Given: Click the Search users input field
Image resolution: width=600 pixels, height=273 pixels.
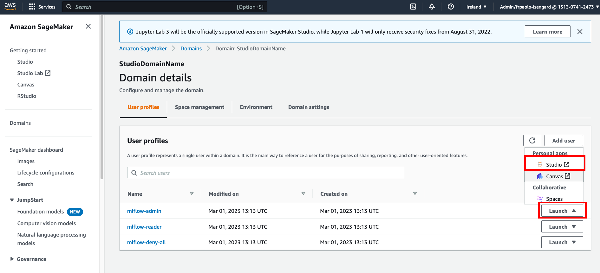Looking at the screenshot, I should click(x=266, y=173).
